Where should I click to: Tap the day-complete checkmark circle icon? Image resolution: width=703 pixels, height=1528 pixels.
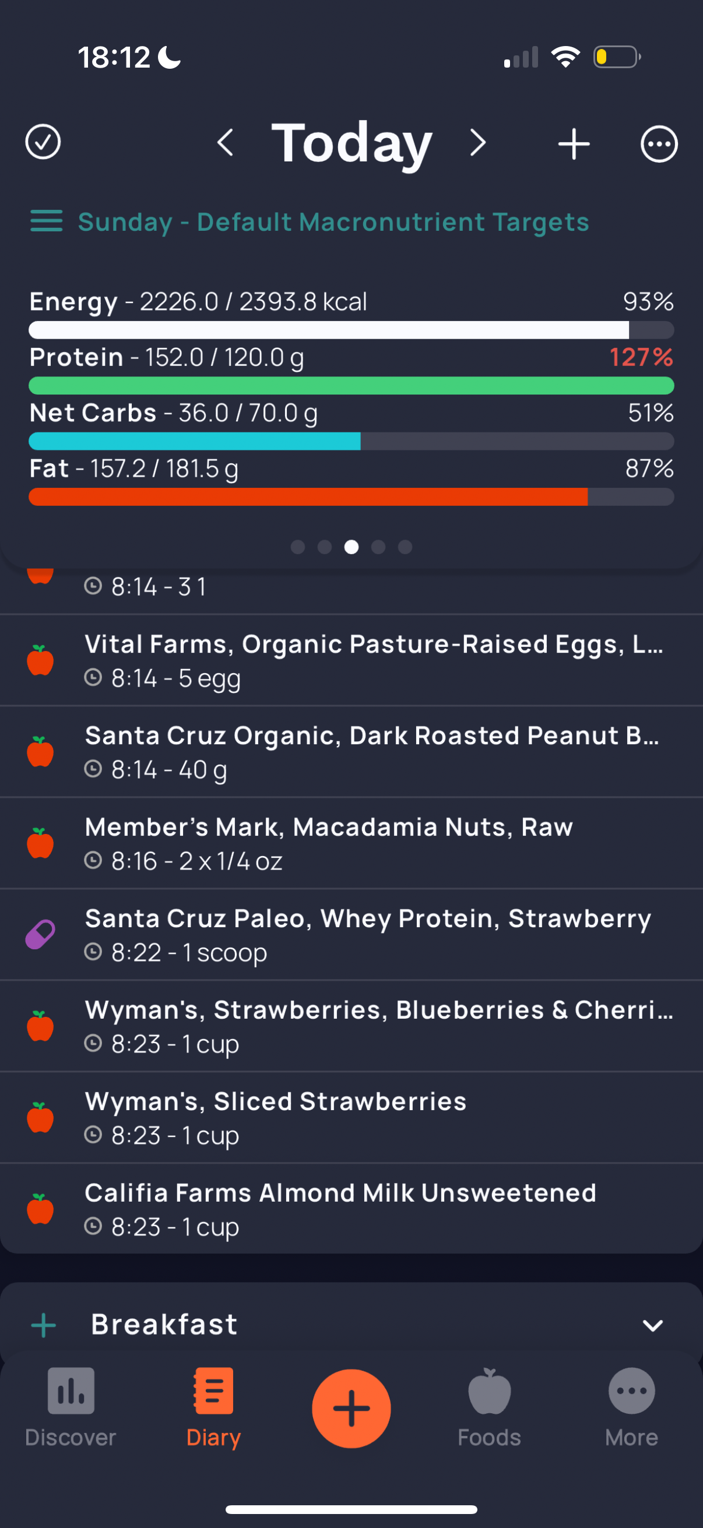pos(43,142)
